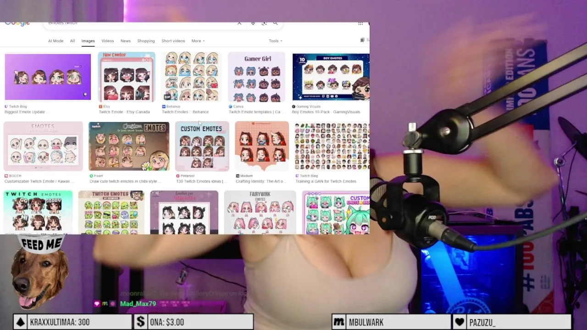The width and height of the screenshot is (587, 330).
Task: Switch to the All results tab
Action: (x=72, y=41)
